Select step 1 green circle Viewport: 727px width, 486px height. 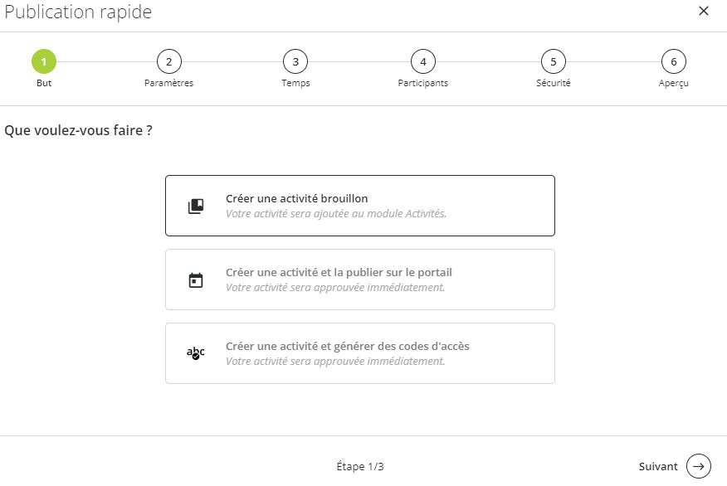tap(44, 61)
